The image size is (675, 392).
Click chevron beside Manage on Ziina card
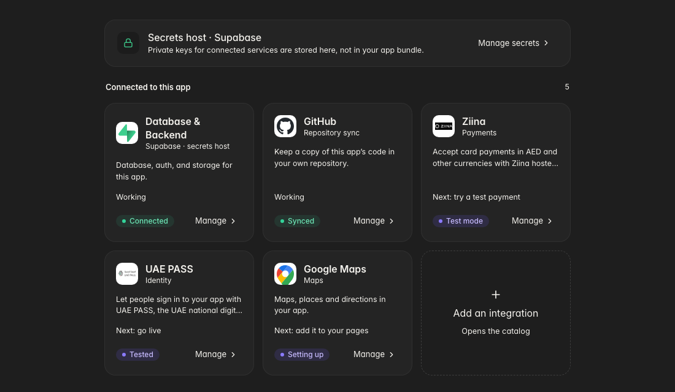pos(550,221)
